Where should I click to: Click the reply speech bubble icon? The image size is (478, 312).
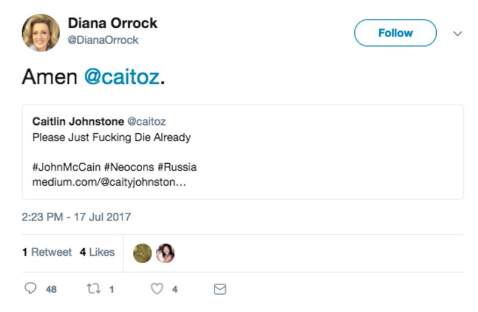tap(30, 289)
